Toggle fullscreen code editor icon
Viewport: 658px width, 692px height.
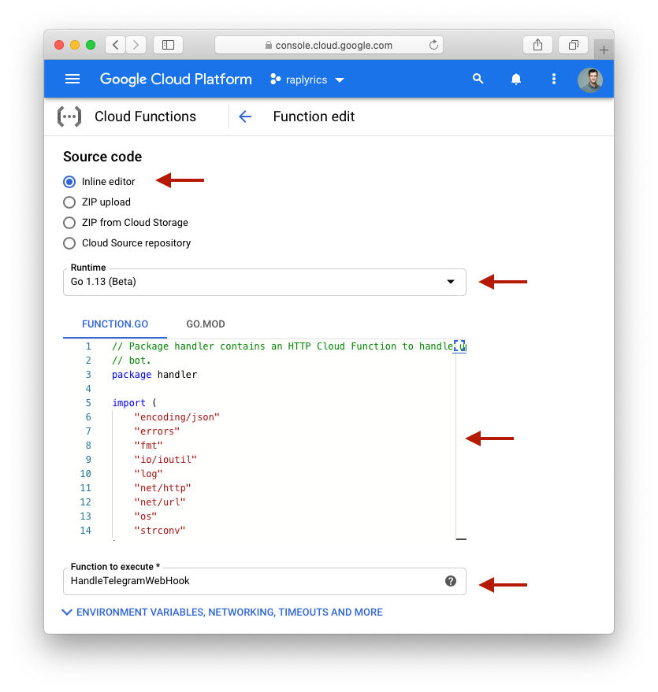459,346
